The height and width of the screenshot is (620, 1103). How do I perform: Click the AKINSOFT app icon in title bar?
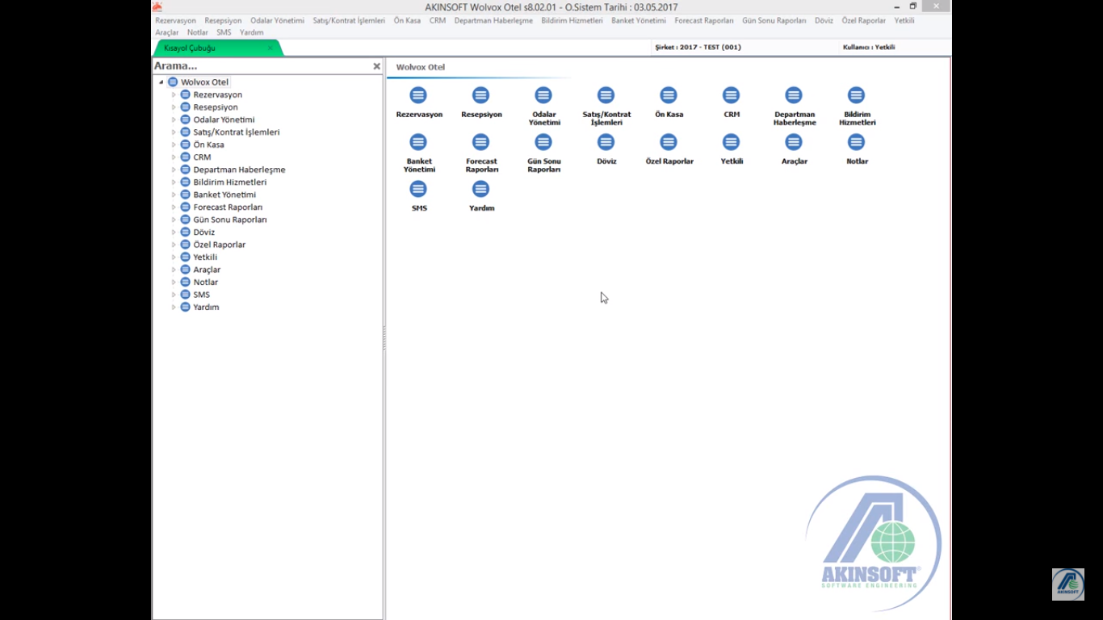coord(157,6)
